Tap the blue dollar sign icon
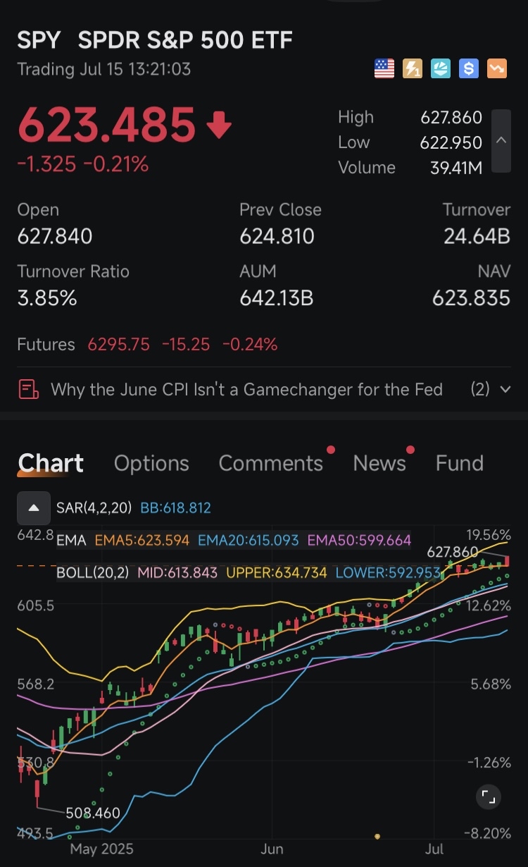528x867 pixels. point(469,68)
